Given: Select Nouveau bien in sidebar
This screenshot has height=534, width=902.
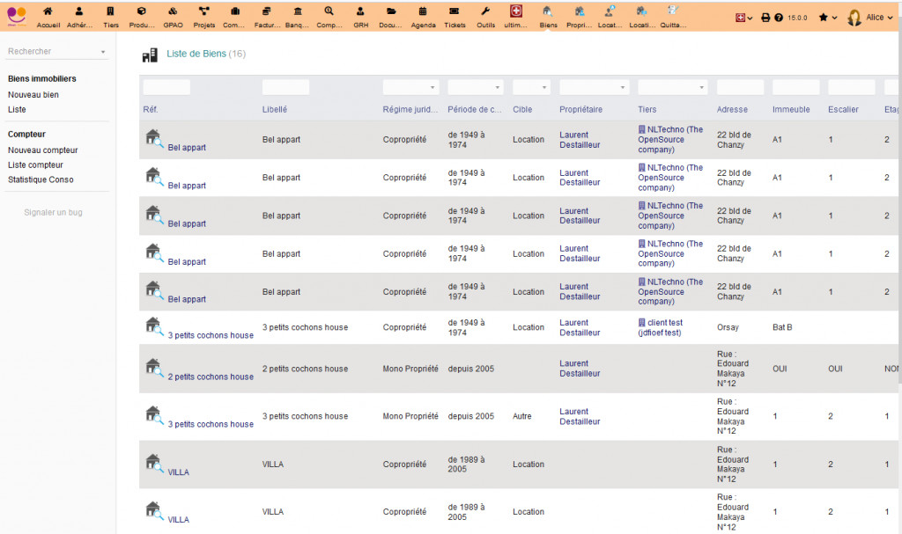Looking at the screenshot, I should pos(33,94).
